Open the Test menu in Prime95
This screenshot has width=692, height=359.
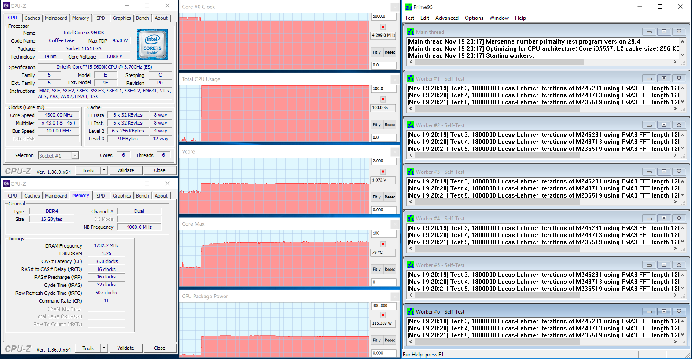[409, 18]
